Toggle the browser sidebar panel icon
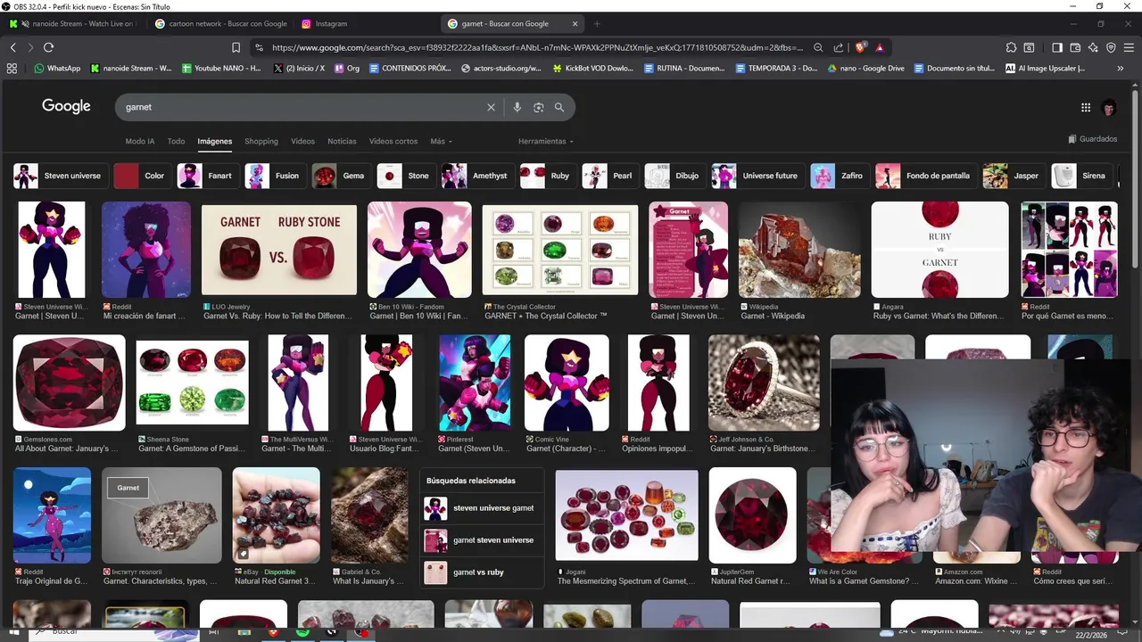This screenshot has height=642, width=1142. tap(1057, 47)
